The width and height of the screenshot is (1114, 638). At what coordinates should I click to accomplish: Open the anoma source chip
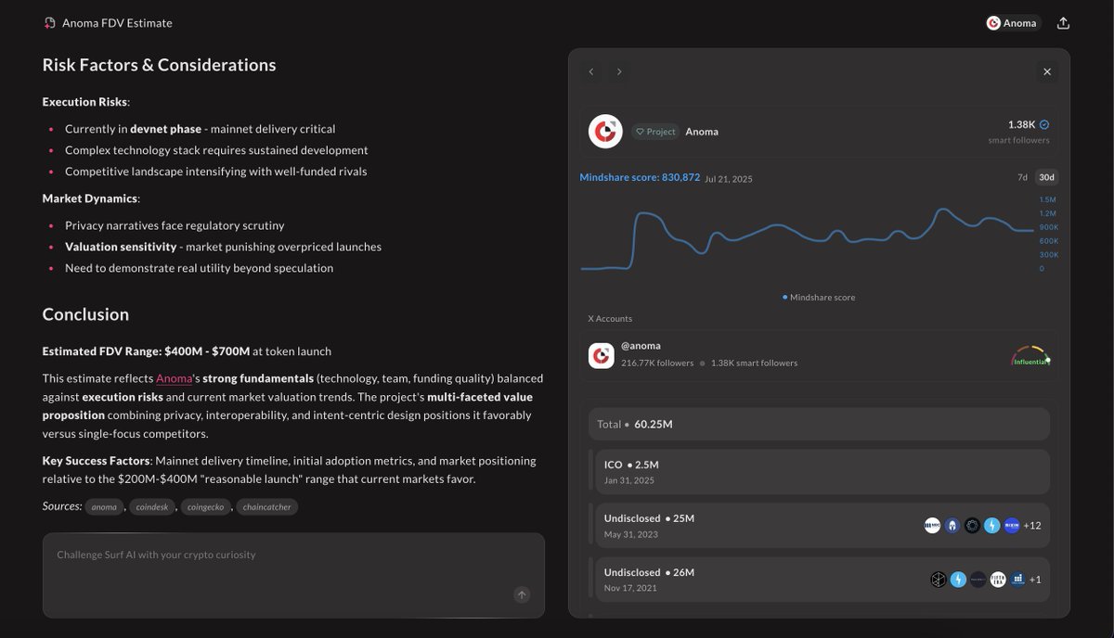104,507
